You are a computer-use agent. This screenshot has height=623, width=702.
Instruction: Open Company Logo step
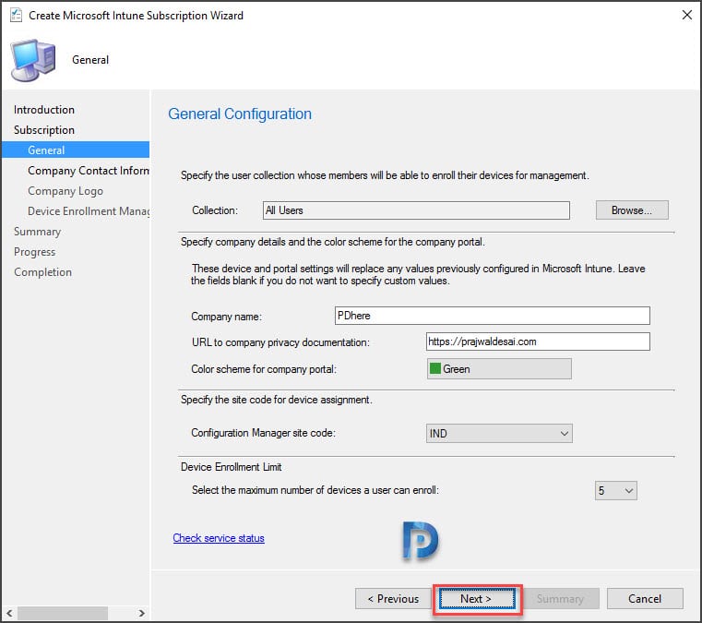pos(65,191)
